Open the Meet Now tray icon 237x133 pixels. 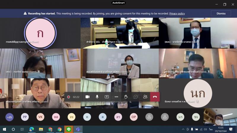[x=188, y=129]
